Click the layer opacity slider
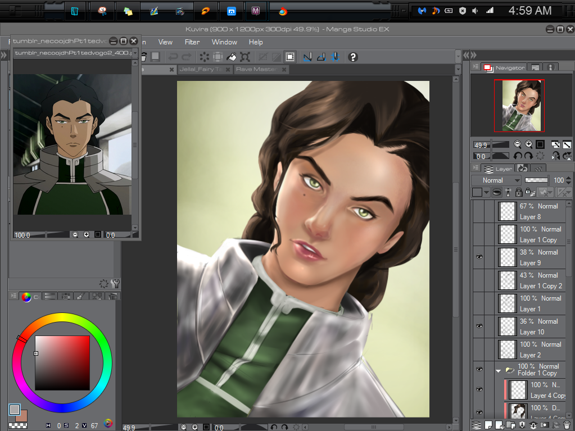575x431 pixels. click(x=536, y=180)
